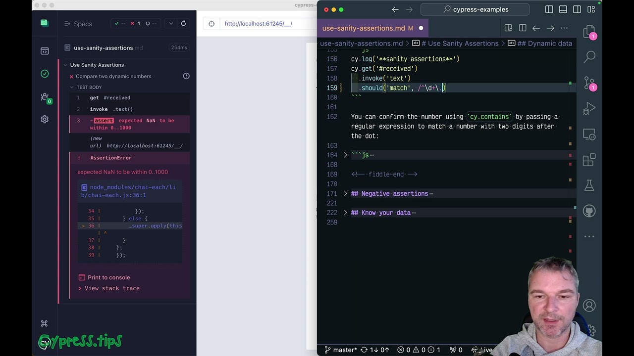Place cursor on line 157 cy.get code

pyautogui.click(x=384, y=69)
